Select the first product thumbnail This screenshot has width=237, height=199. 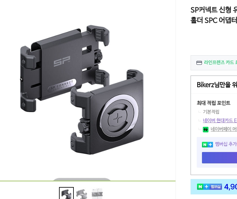click(66, 193)
